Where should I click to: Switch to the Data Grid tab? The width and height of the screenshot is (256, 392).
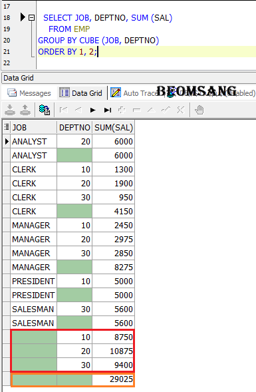pos(80,93)
